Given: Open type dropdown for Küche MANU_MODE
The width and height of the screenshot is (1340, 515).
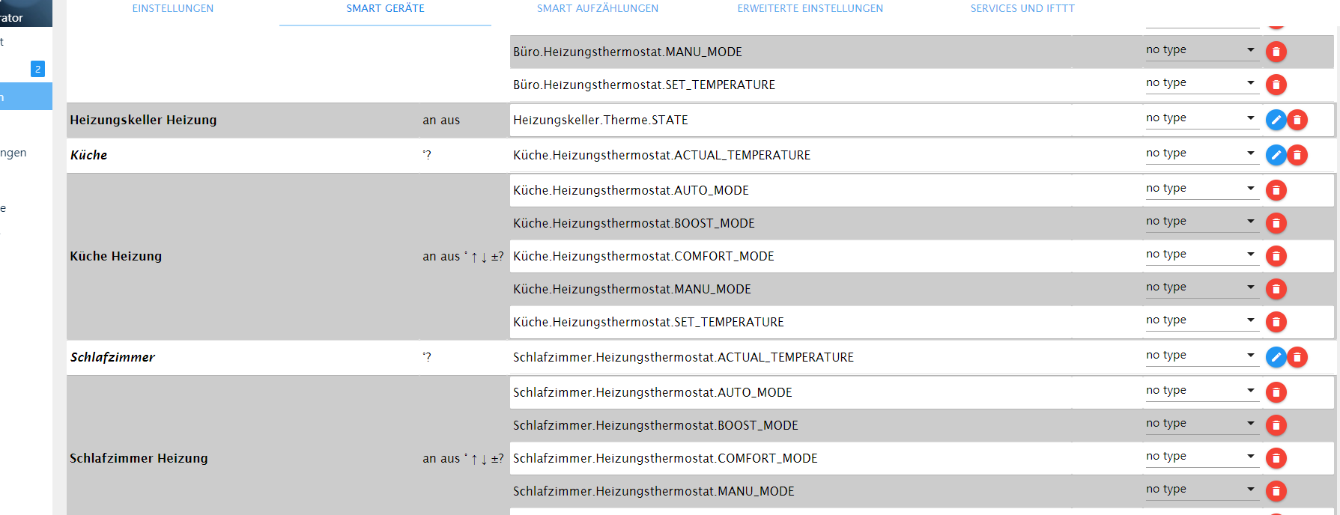Looking at the screenshot, I should (1201, 287).
